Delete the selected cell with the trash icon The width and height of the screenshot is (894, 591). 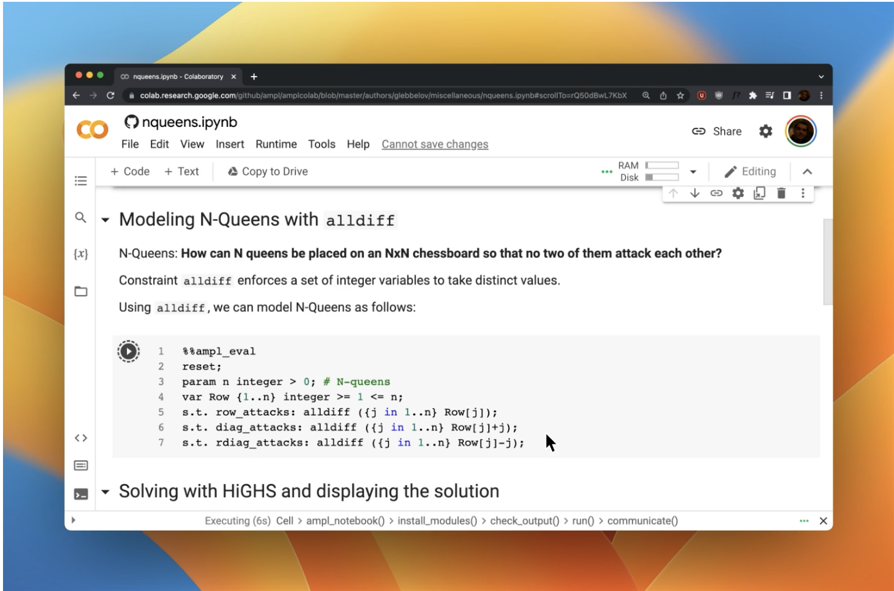coord(782,193)
